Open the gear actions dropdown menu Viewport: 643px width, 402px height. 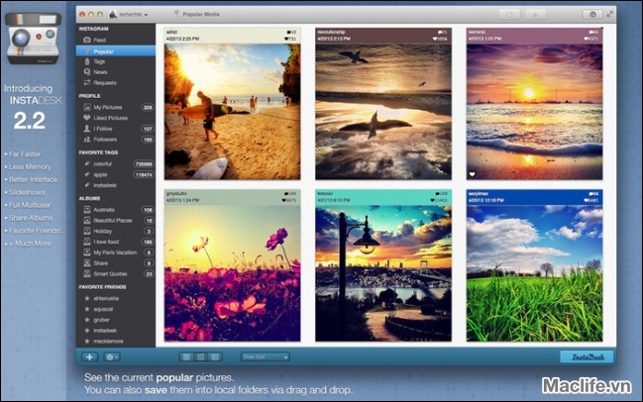111,356
